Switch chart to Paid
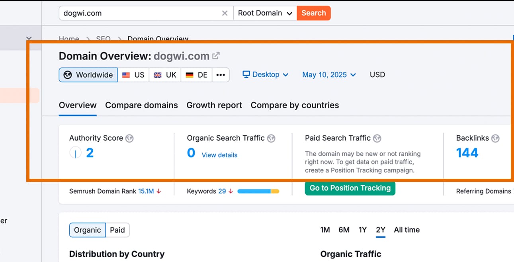514x262 pixels. (x=117, y=230)
